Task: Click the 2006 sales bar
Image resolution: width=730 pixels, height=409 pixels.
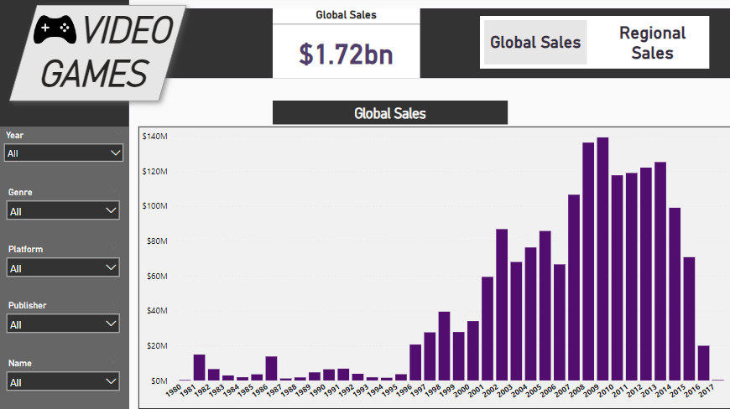Action: click(559, 323)
